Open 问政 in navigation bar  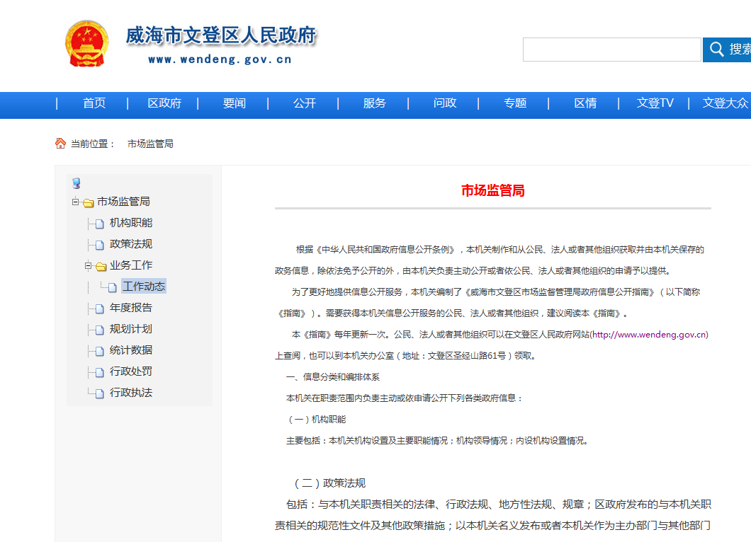click(445, 103)
